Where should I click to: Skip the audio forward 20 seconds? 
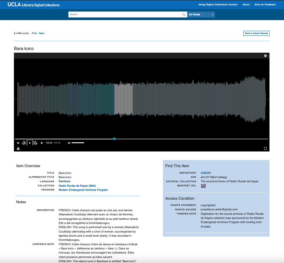(36, 143)
